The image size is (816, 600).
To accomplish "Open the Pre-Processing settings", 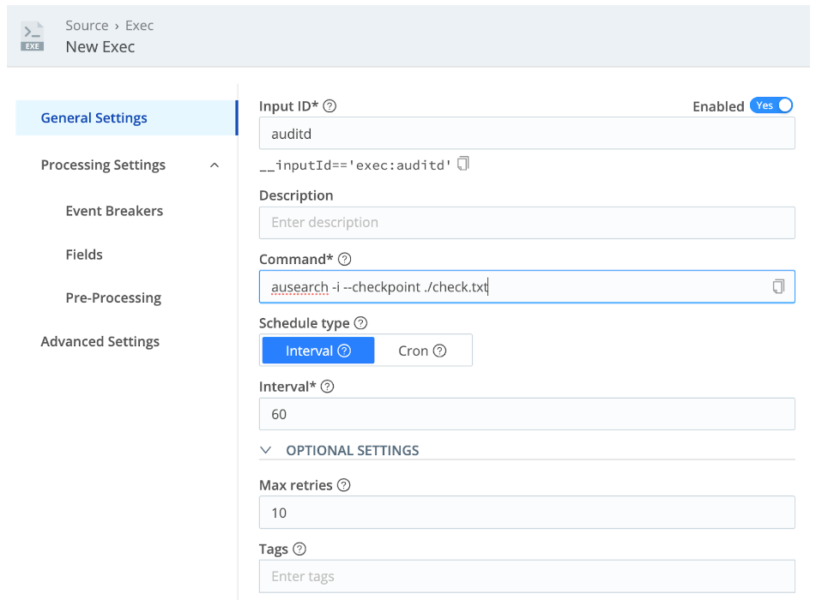I will pyautogui.click(x=113, y=298).
